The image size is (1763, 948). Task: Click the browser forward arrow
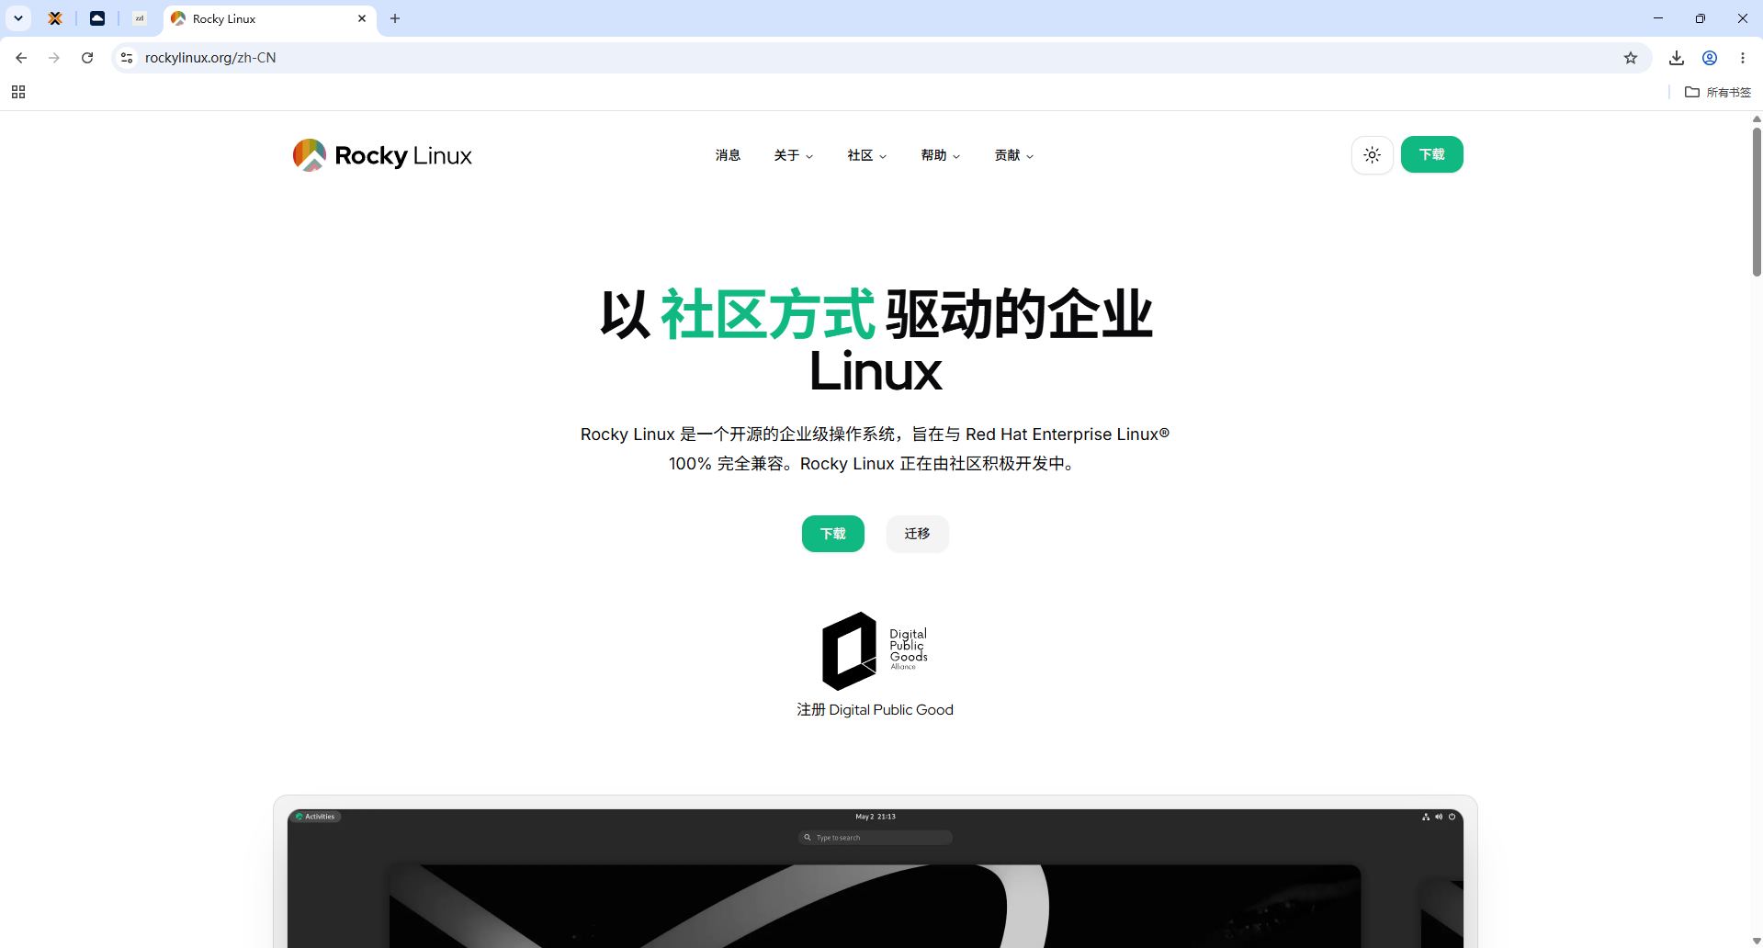(x=54, y=58)
